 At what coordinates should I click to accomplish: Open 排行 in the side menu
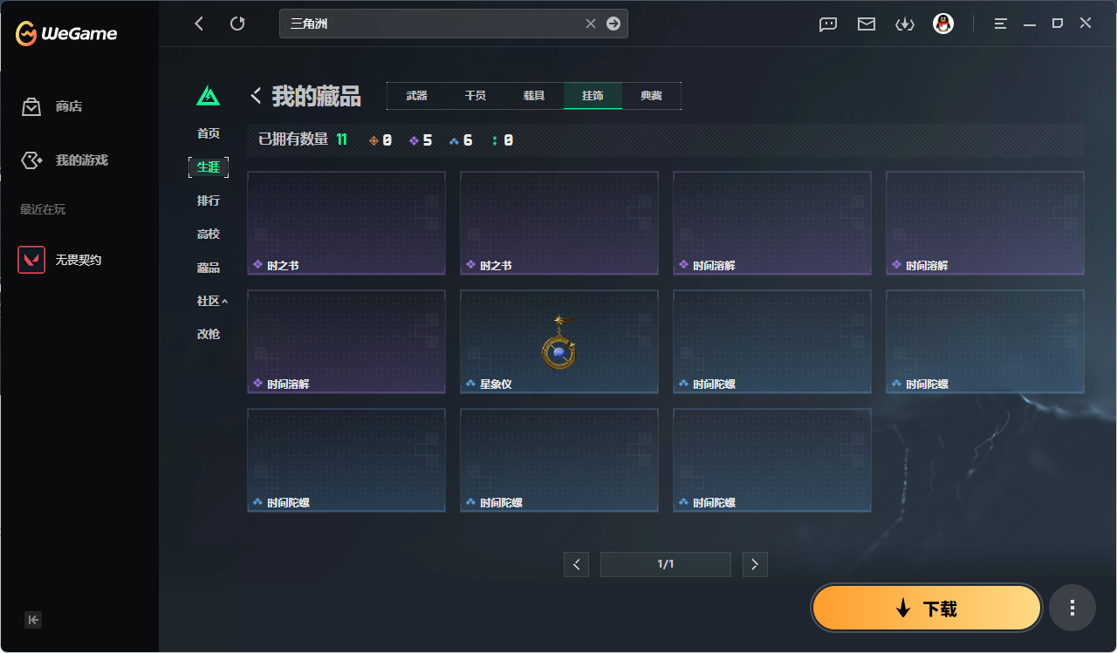coord(209,201)
